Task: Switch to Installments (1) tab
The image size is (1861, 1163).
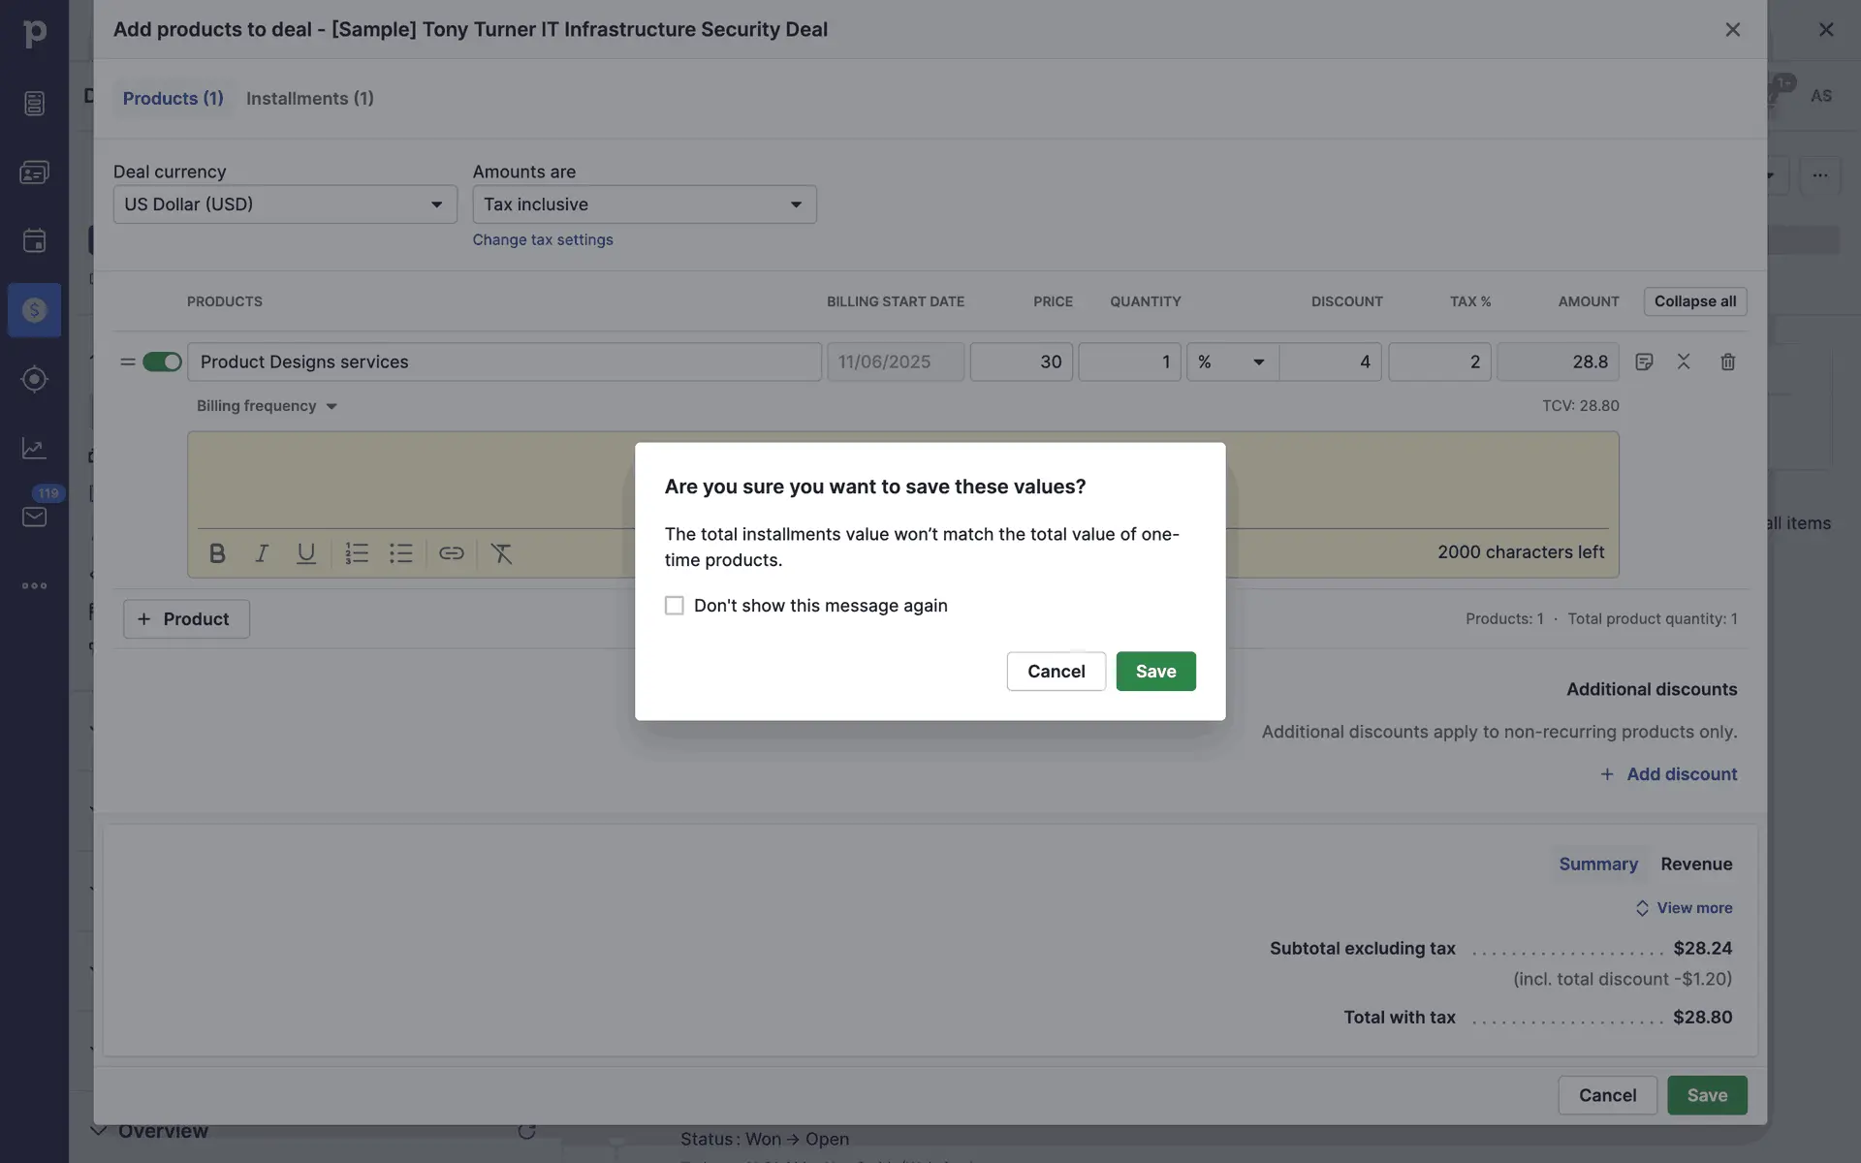Action: (309, 99)
